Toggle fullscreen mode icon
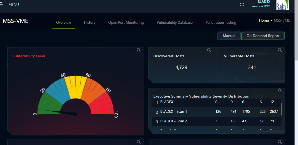Screen dimensions: 298x145 coord(242,5)
